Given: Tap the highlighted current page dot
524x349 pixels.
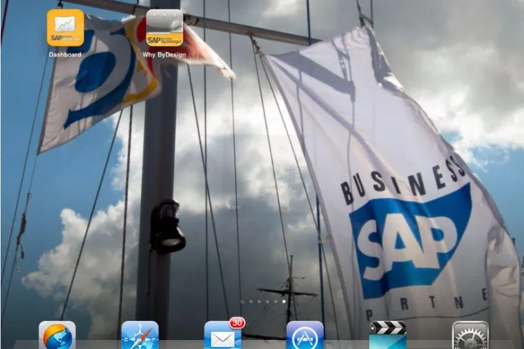Looking at the screenshot, I should tap(284, 302).
